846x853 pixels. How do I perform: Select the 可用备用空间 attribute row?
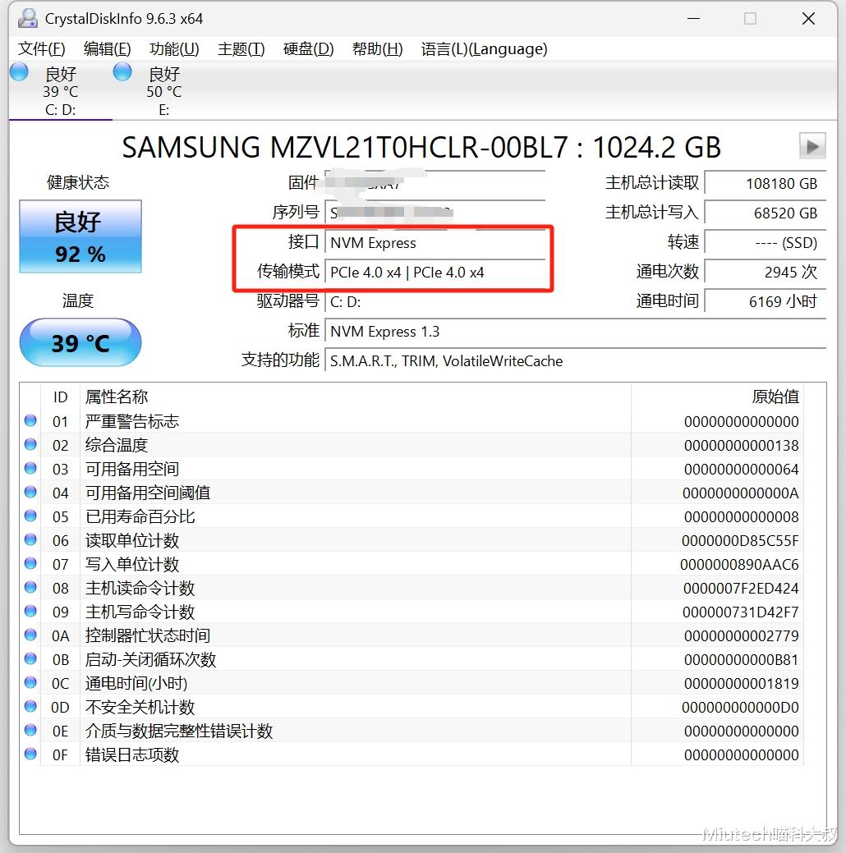(x=412, y=469)
